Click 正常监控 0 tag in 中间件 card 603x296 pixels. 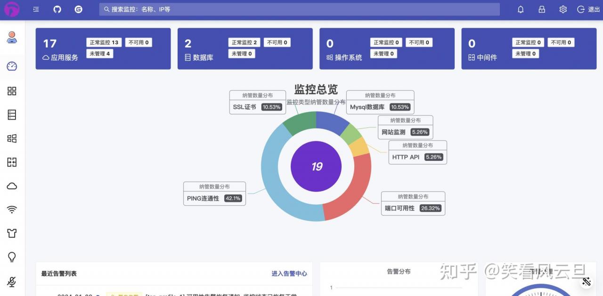tap(528, 42)
